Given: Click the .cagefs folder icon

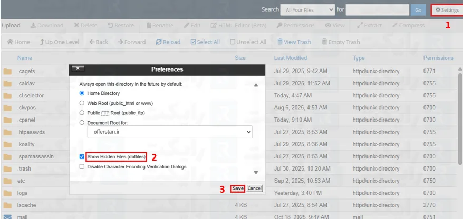Looking at the screenshot, I should click(x=7, y=71).
